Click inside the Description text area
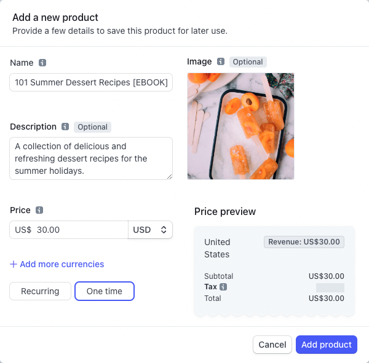The height and width of the screenshot is (363, 369). [x=91, y=158]
